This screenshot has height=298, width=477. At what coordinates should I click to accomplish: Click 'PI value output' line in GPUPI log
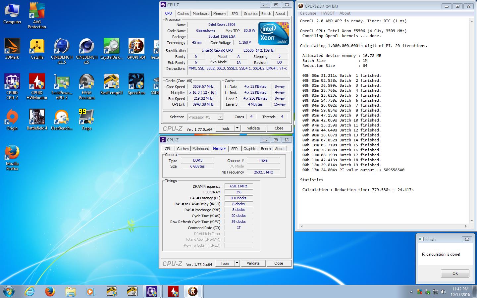tap(353, 170)
